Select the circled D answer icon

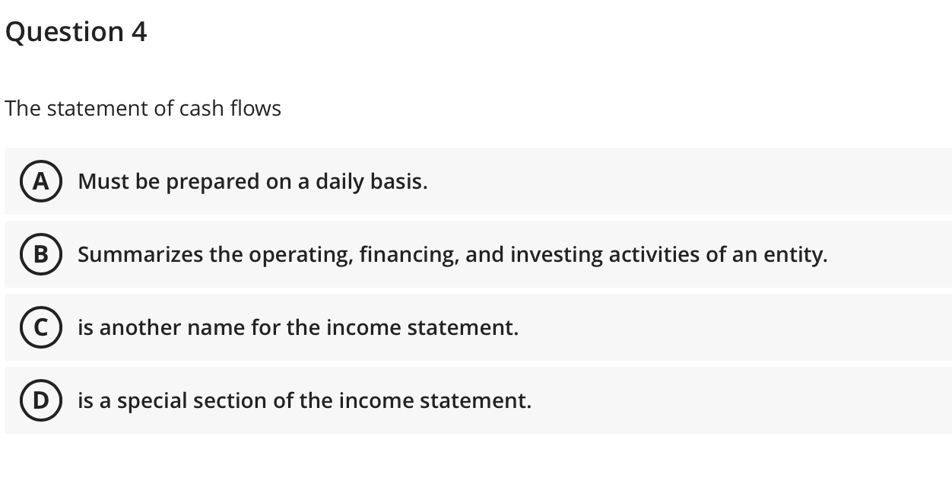(39, 400)
